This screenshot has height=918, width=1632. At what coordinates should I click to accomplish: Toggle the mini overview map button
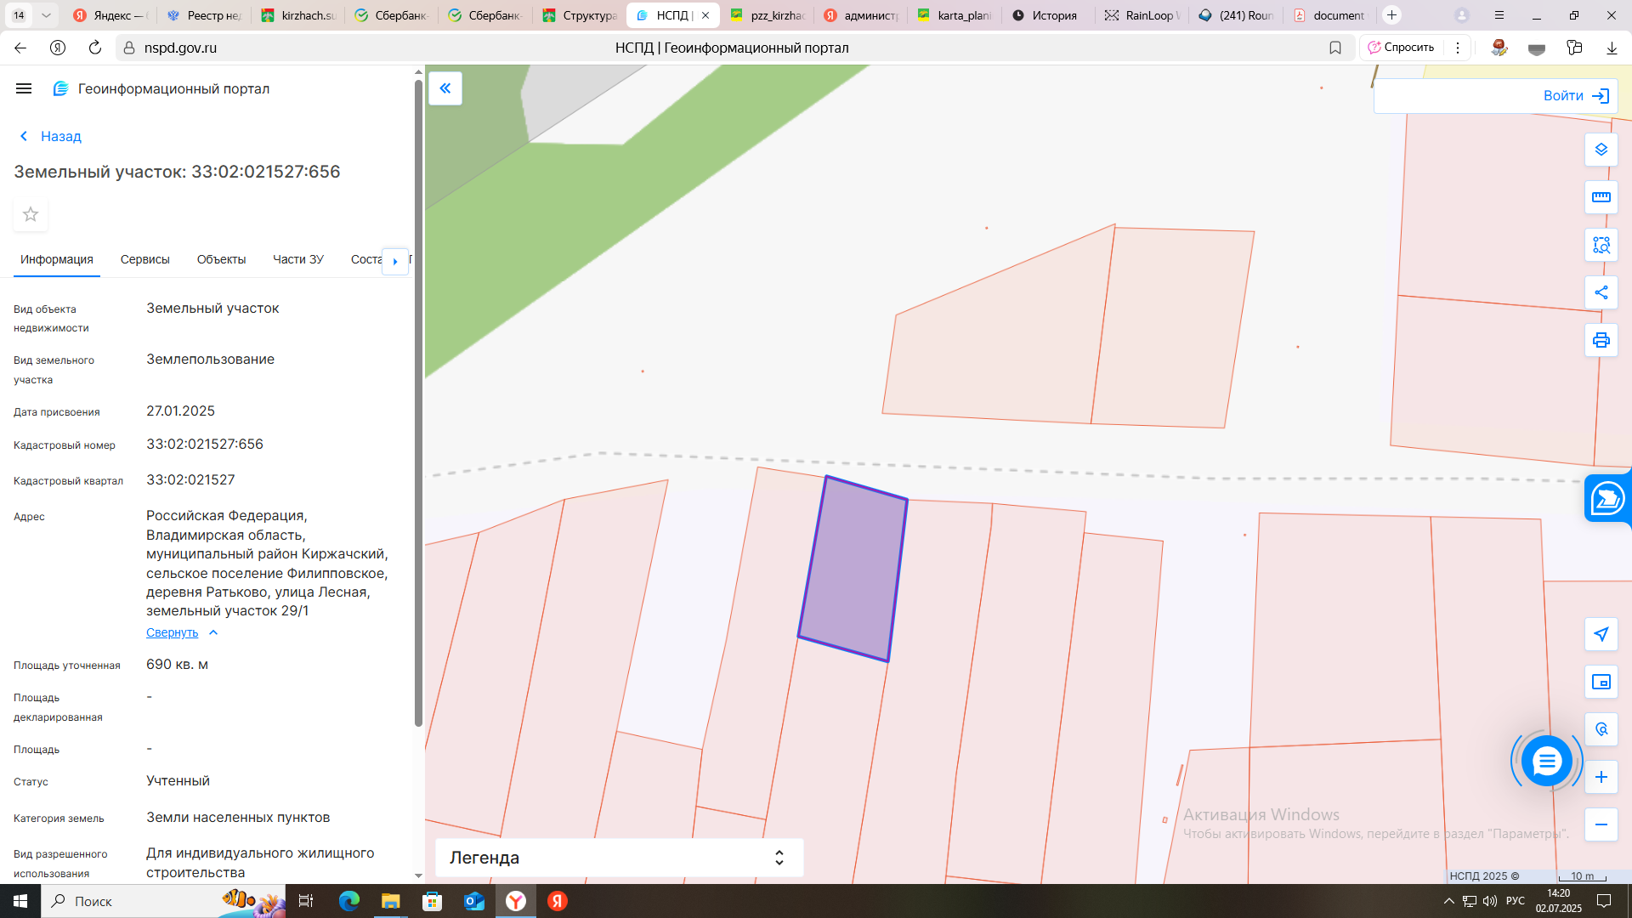click(x=1601, y=682)
